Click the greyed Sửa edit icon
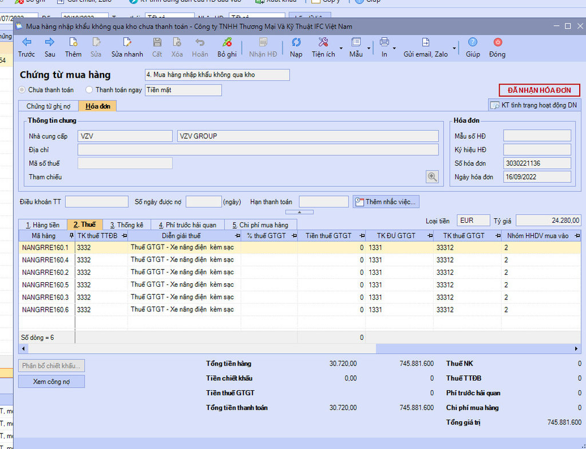The image size is (586, 449). (x=96, y=42)
